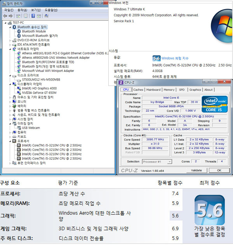Click the small 5.6 rating badge beside 등급

coord(156,58)
